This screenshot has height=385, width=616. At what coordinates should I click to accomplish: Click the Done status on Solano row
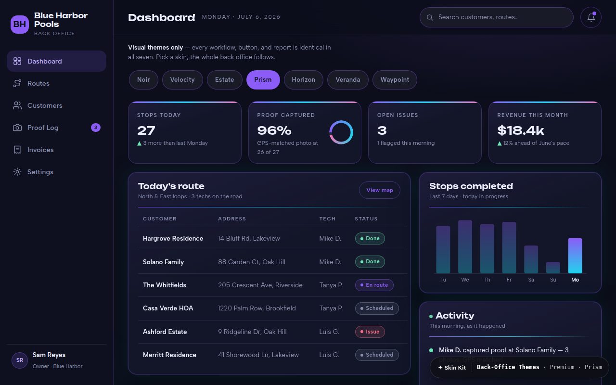pos(370,262)
